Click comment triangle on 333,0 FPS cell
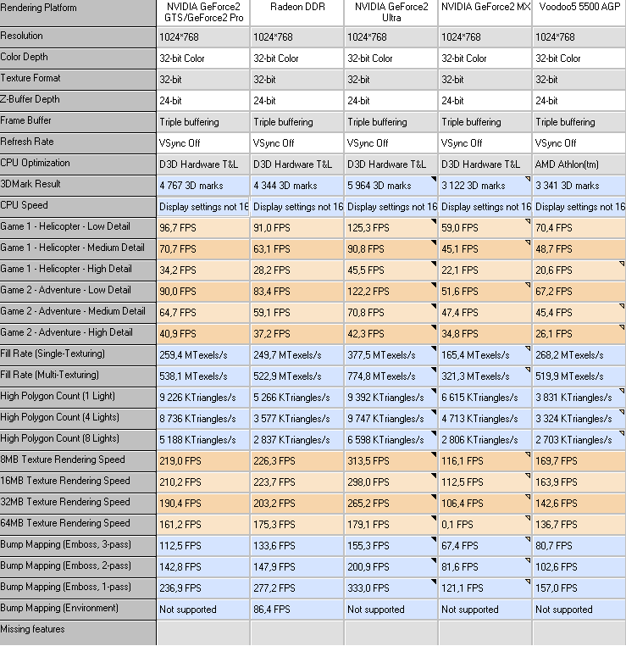The height and width of the screenshot is (646, 626). click(434, 582)
